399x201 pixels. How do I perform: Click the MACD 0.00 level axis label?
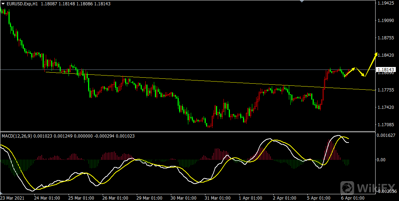tap(381, 160)
